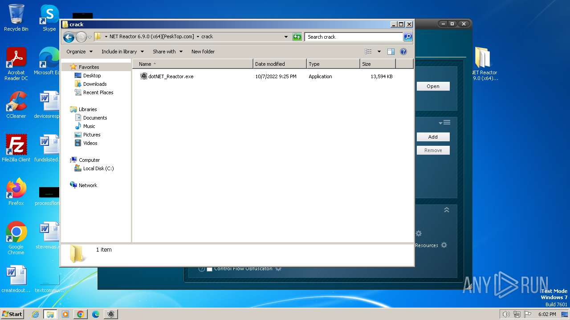Image resolution: width=570 pixels, height=320 pixels.
Task: Click gear icon beside Resources in Reactor
Action: coord(444,245)
